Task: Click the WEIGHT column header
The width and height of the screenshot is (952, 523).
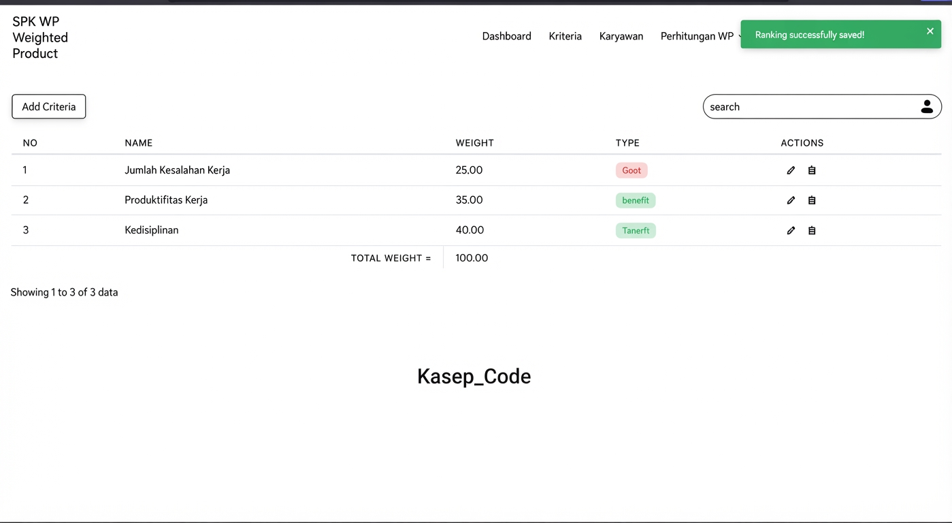Action: coord(474,143)
